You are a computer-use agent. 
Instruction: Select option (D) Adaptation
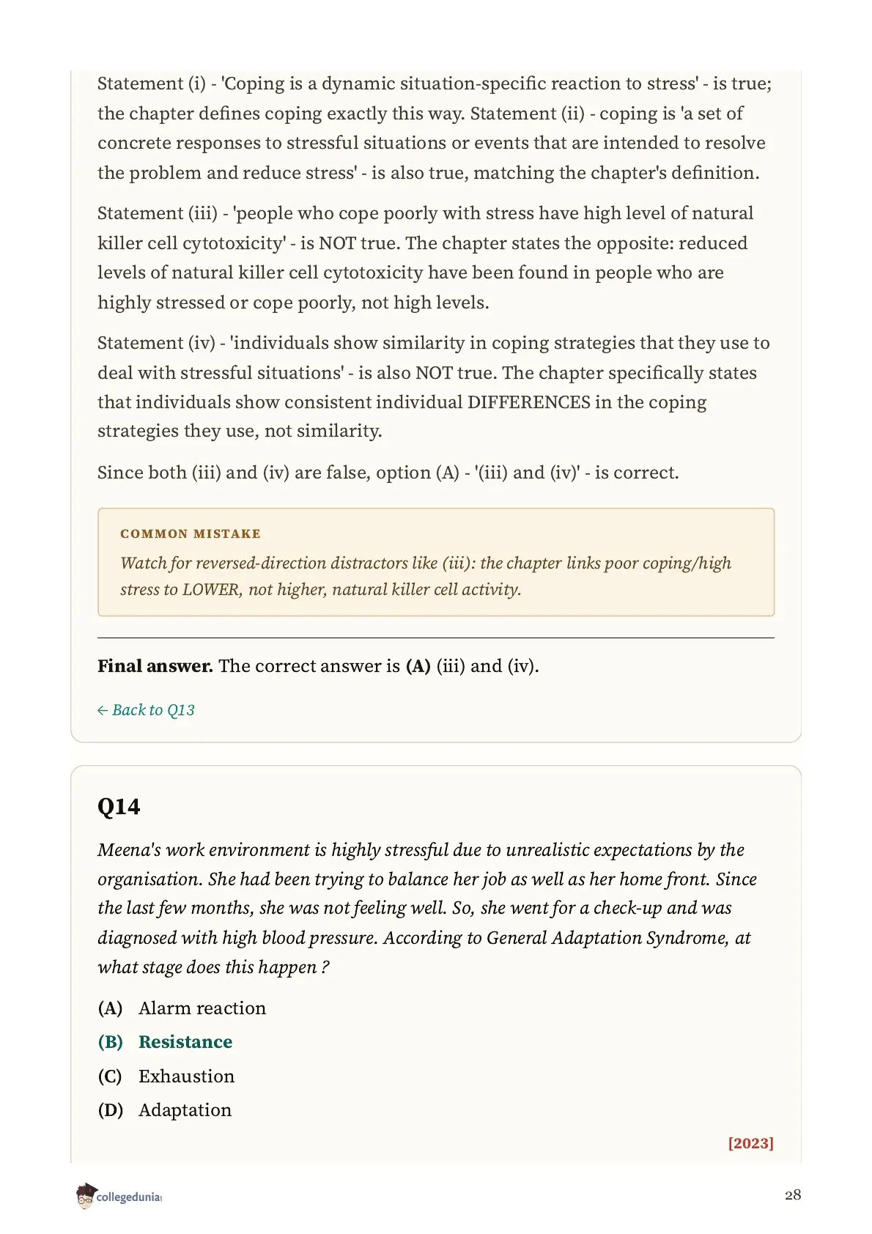tap(165, 1110)
